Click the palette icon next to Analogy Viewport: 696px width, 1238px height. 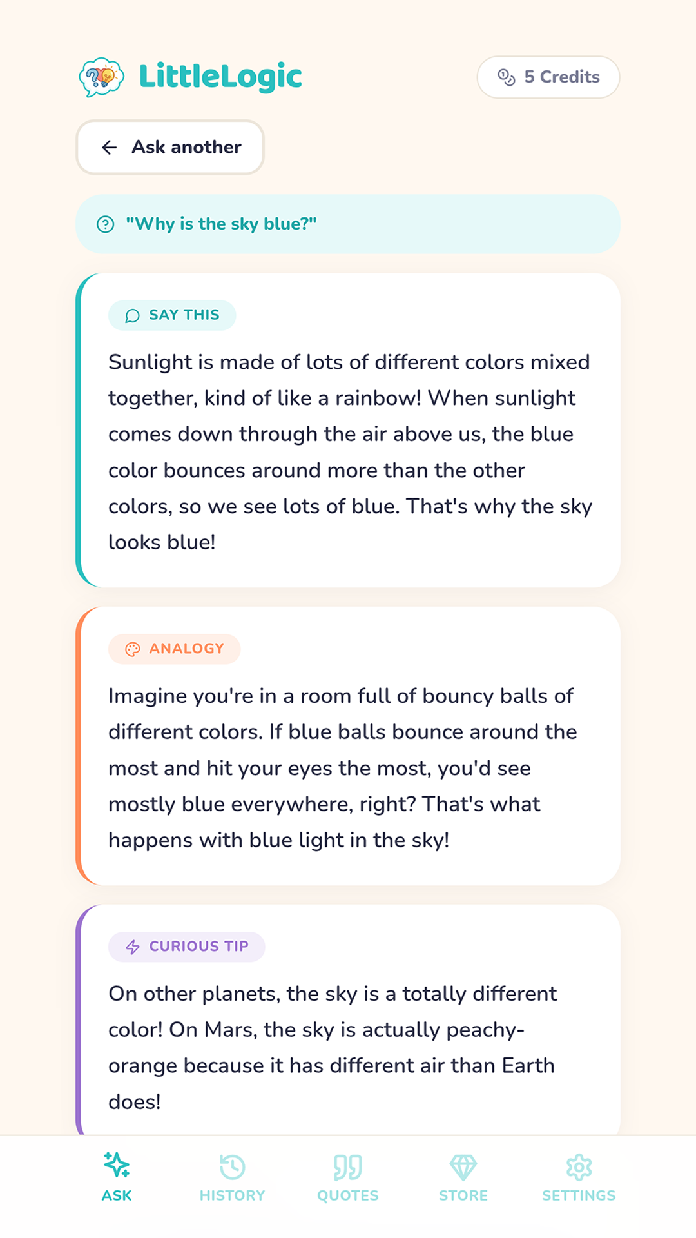[132, 649]
